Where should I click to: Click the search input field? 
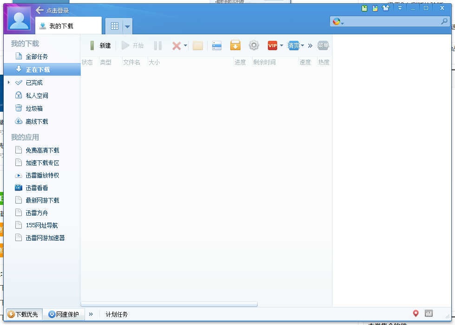[392, 22]
